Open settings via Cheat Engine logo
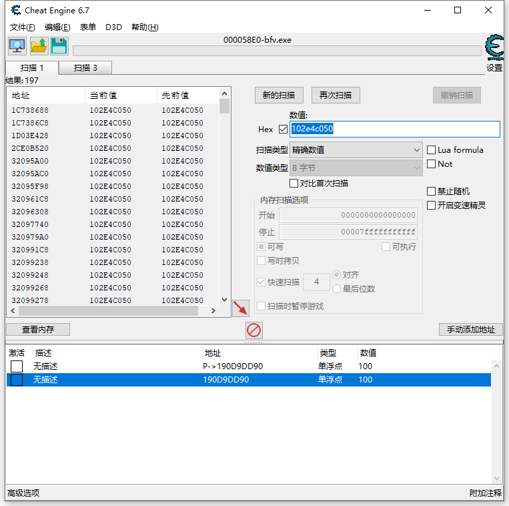Screen dimensions: 509x506 (x=494, y=47)
